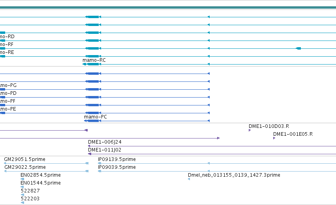Click the EN02854.5prime label
336x205 pixels.
click(x=41, y=175)
